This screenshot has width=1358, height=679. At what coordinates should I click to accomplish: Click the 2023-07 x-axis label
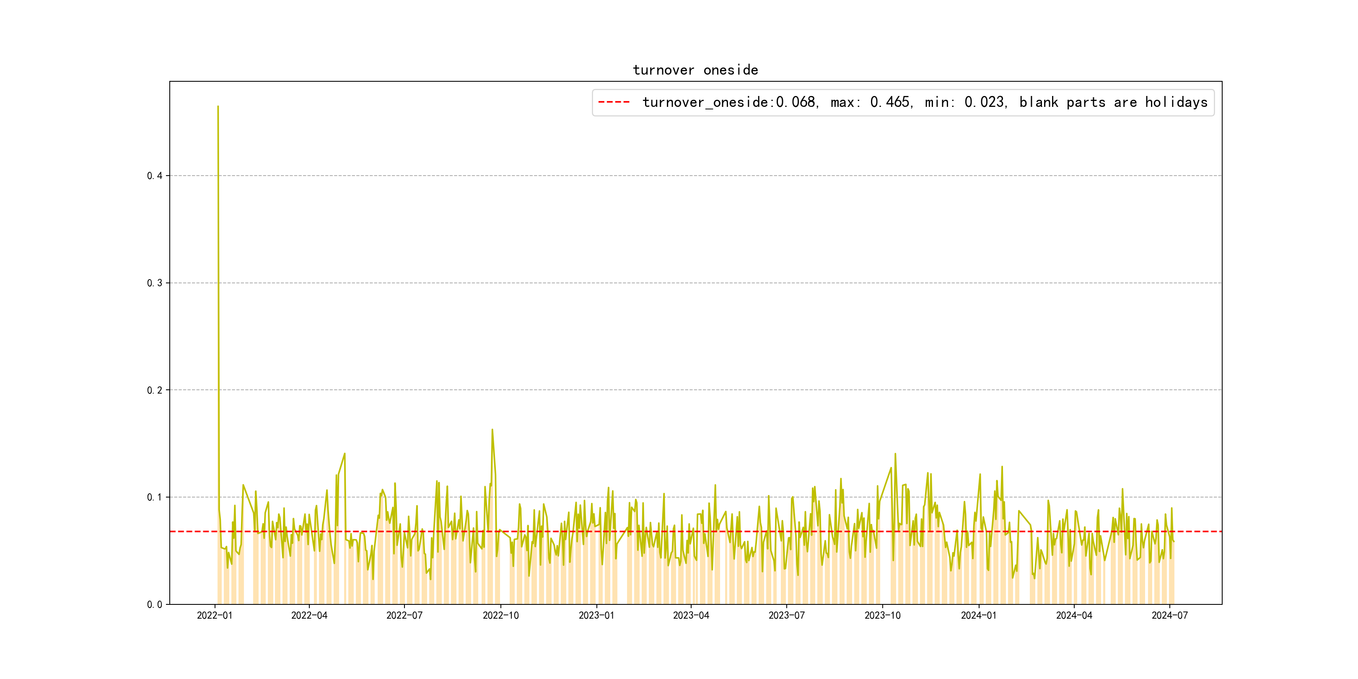(x=787, y=615)
